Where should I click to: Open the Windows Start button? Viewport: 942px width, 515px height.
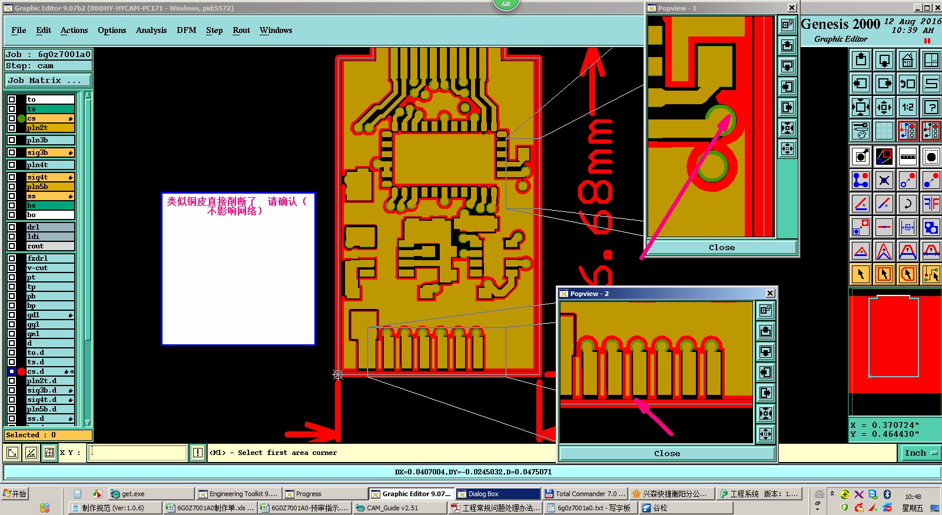pos(15,494)
